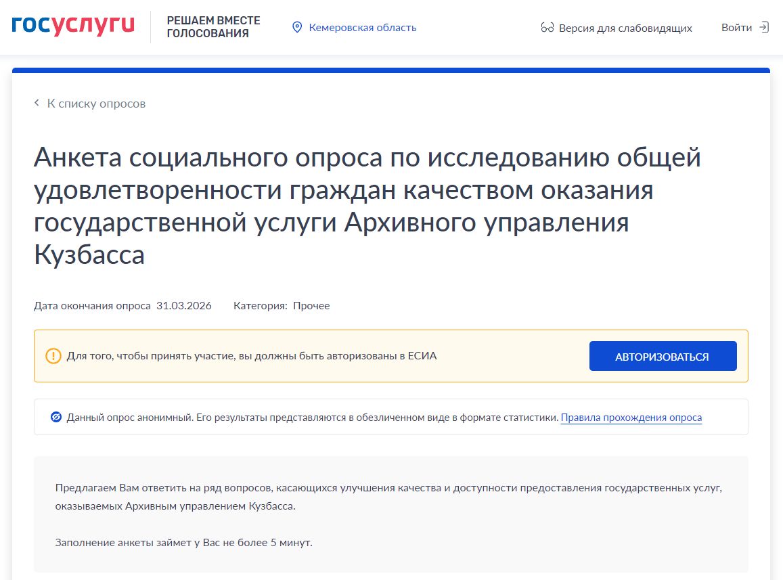Click the glasses icon for the accessible version
Viewport: 783px width, 580px height.
tap(547, 28)
